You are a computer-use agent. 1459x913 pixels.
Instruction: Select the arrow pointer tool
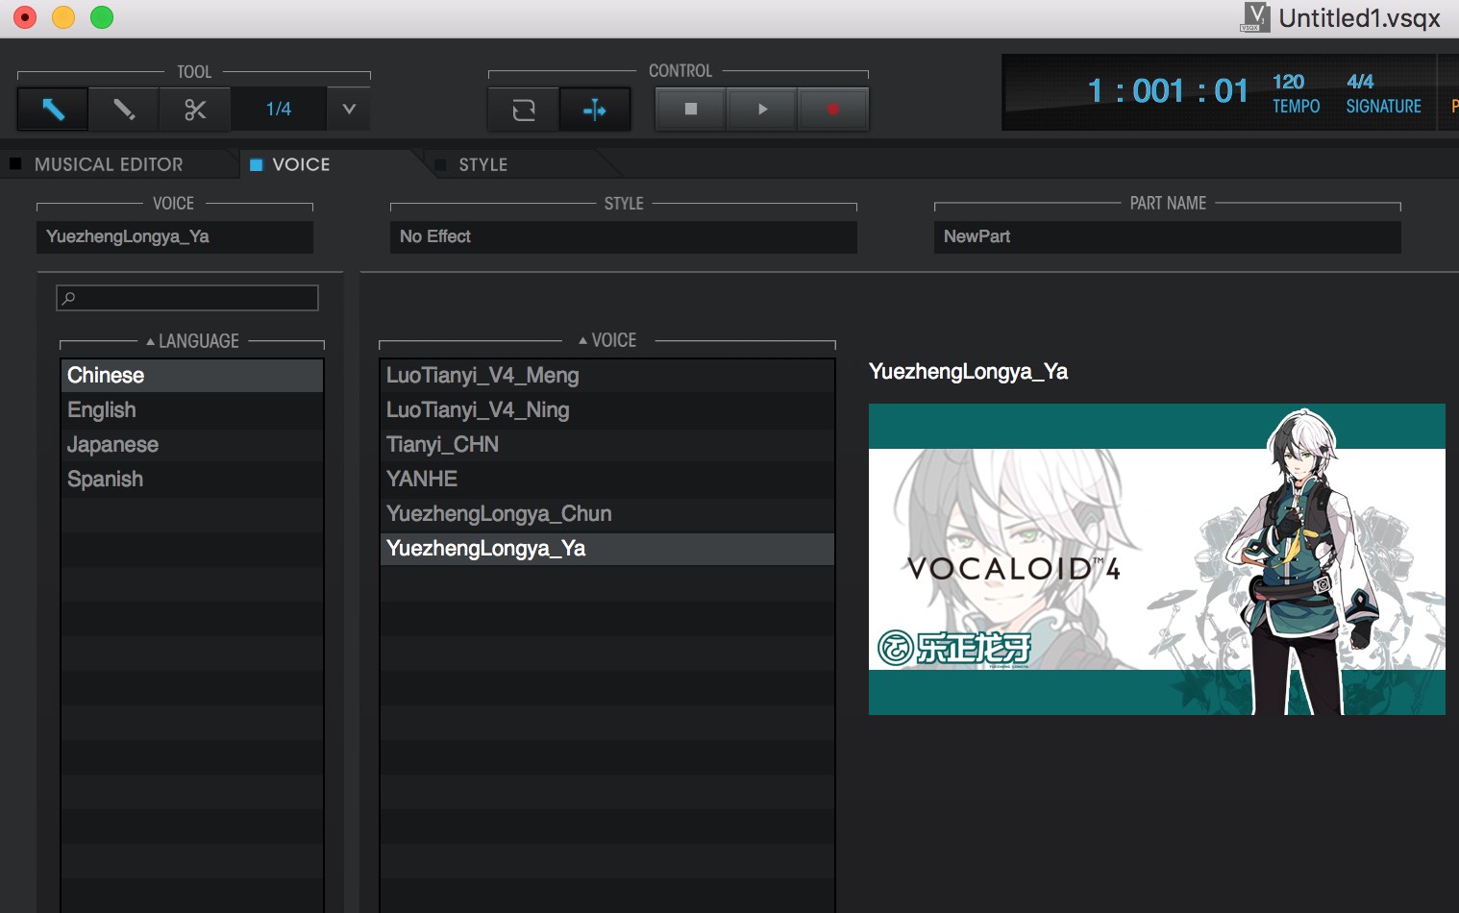tap(53, 110)
